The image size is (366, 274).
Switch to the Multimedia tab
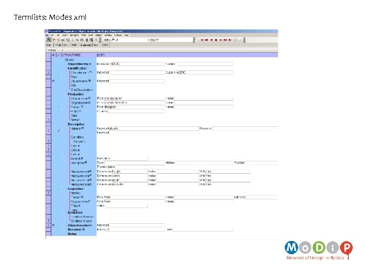[x=86, y=45]
